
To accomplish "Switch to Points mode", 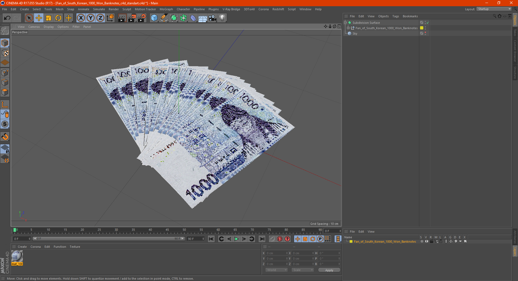I will pos(5,72).
